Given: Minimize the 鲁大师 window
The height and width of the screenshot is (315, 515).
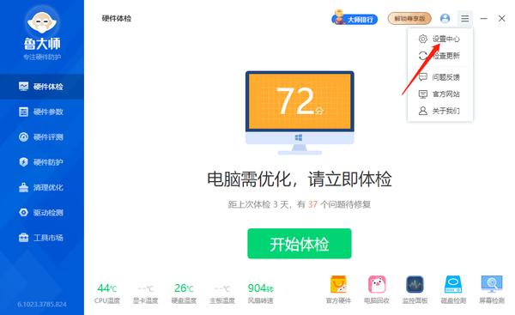Looking at the screenshot, I should tap(483, 19).
